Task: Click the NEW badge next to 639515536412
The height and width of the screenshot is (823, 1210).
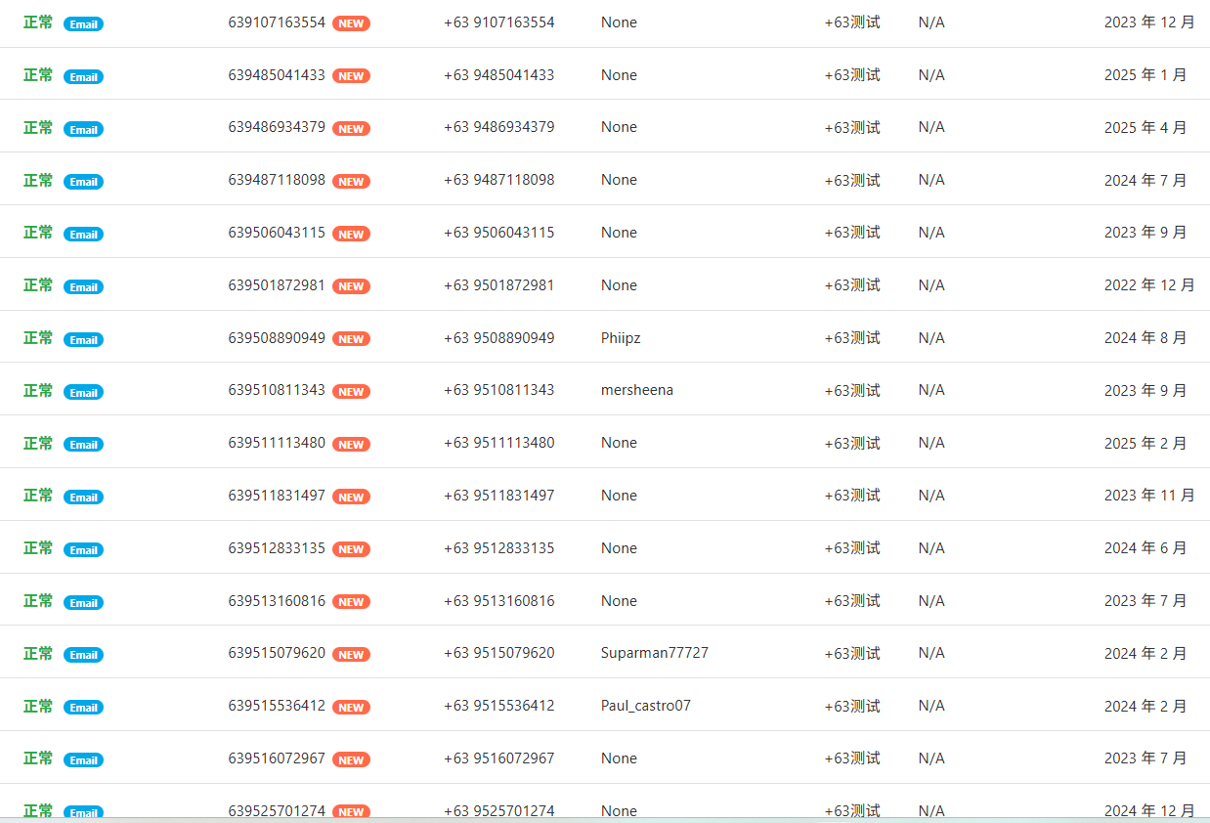Action: click(x=351, y=708)
